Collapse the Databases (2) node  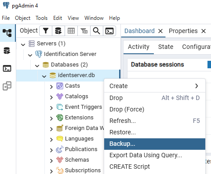[37, 66]
